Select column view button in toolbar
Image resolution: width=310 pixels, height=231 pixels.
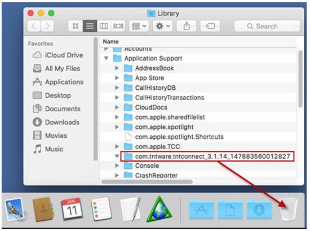(104, 26)
